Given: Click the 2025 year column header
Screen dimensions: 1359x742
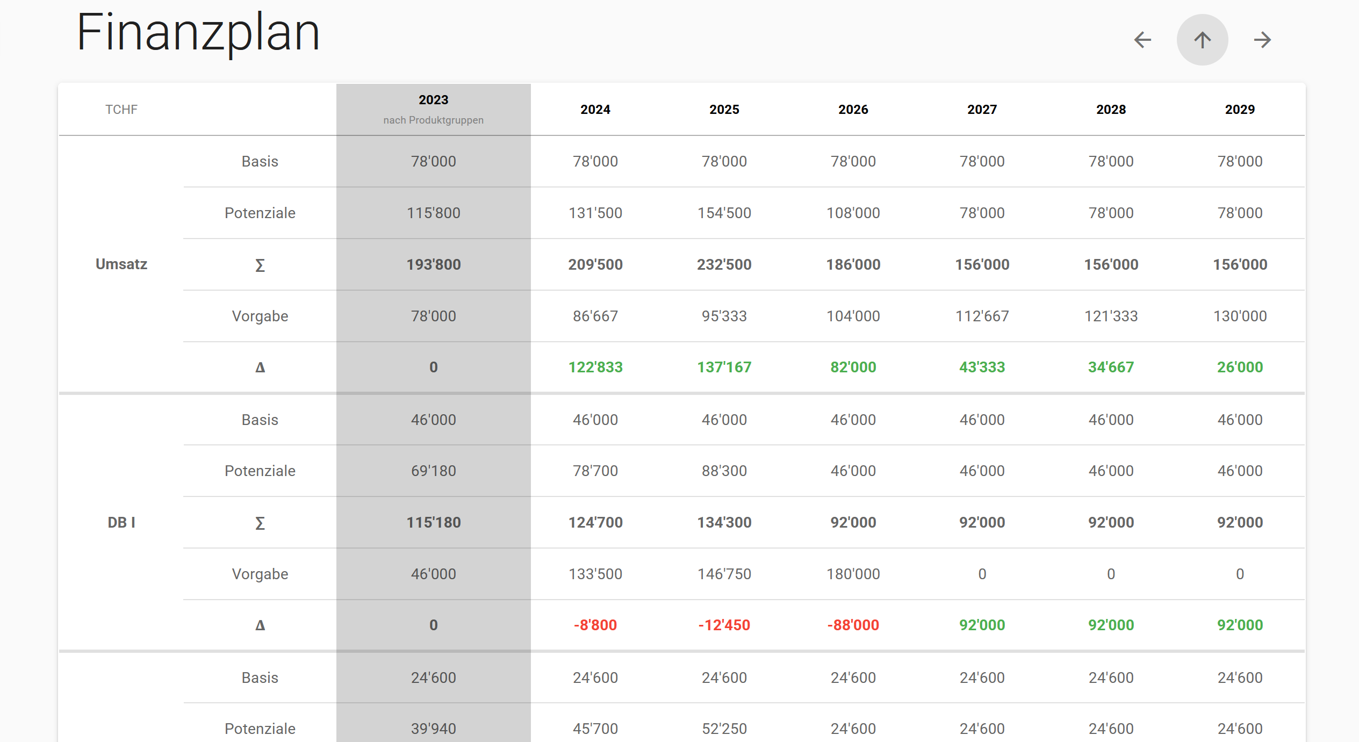Looking at the screenshot, I should point(724,110).
